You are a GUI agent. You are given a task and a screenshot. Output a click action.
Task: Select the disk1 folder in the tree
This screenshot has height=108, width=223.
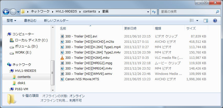(21, 83)
